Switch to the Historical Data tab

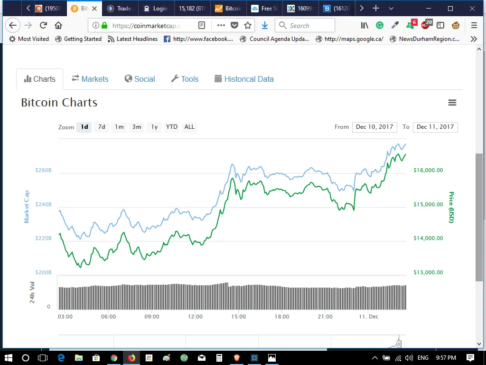tap(244, 79)
